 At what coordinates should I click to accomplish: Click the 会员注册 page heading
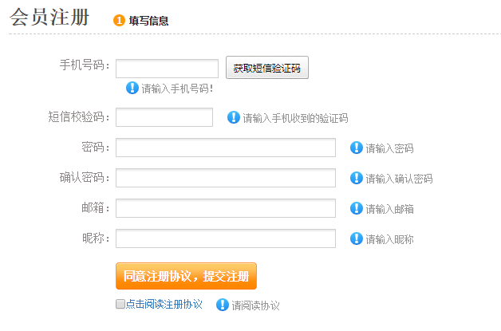coord(49,17)
